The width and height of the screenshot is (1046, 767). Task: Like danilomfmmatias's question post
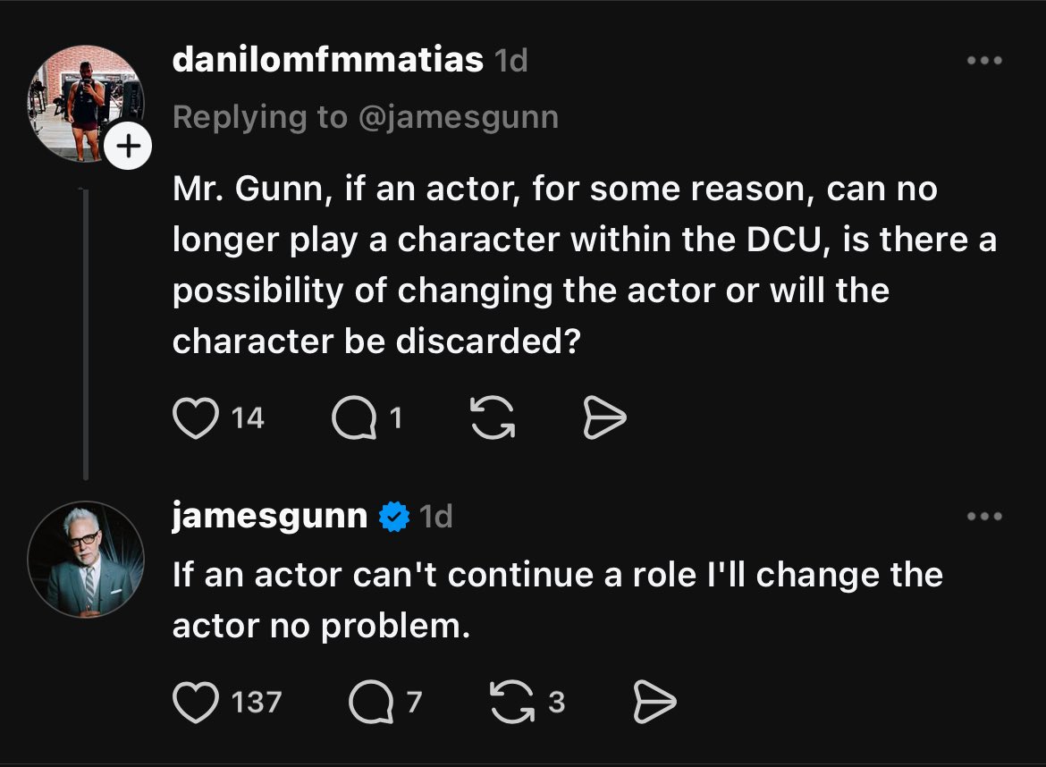coord(195,418)
